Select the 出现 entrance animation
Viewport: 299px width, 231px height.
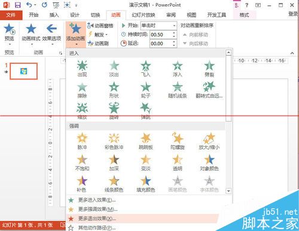coord(82,69)
